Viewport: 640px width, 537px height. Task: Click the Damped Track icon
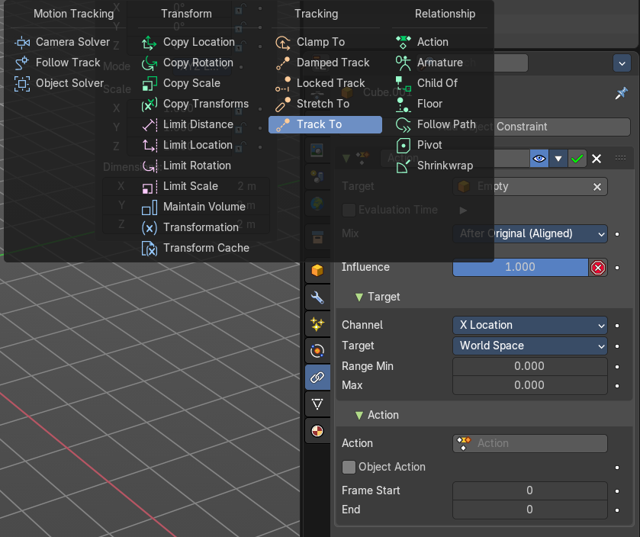click(x=283, y=63)
